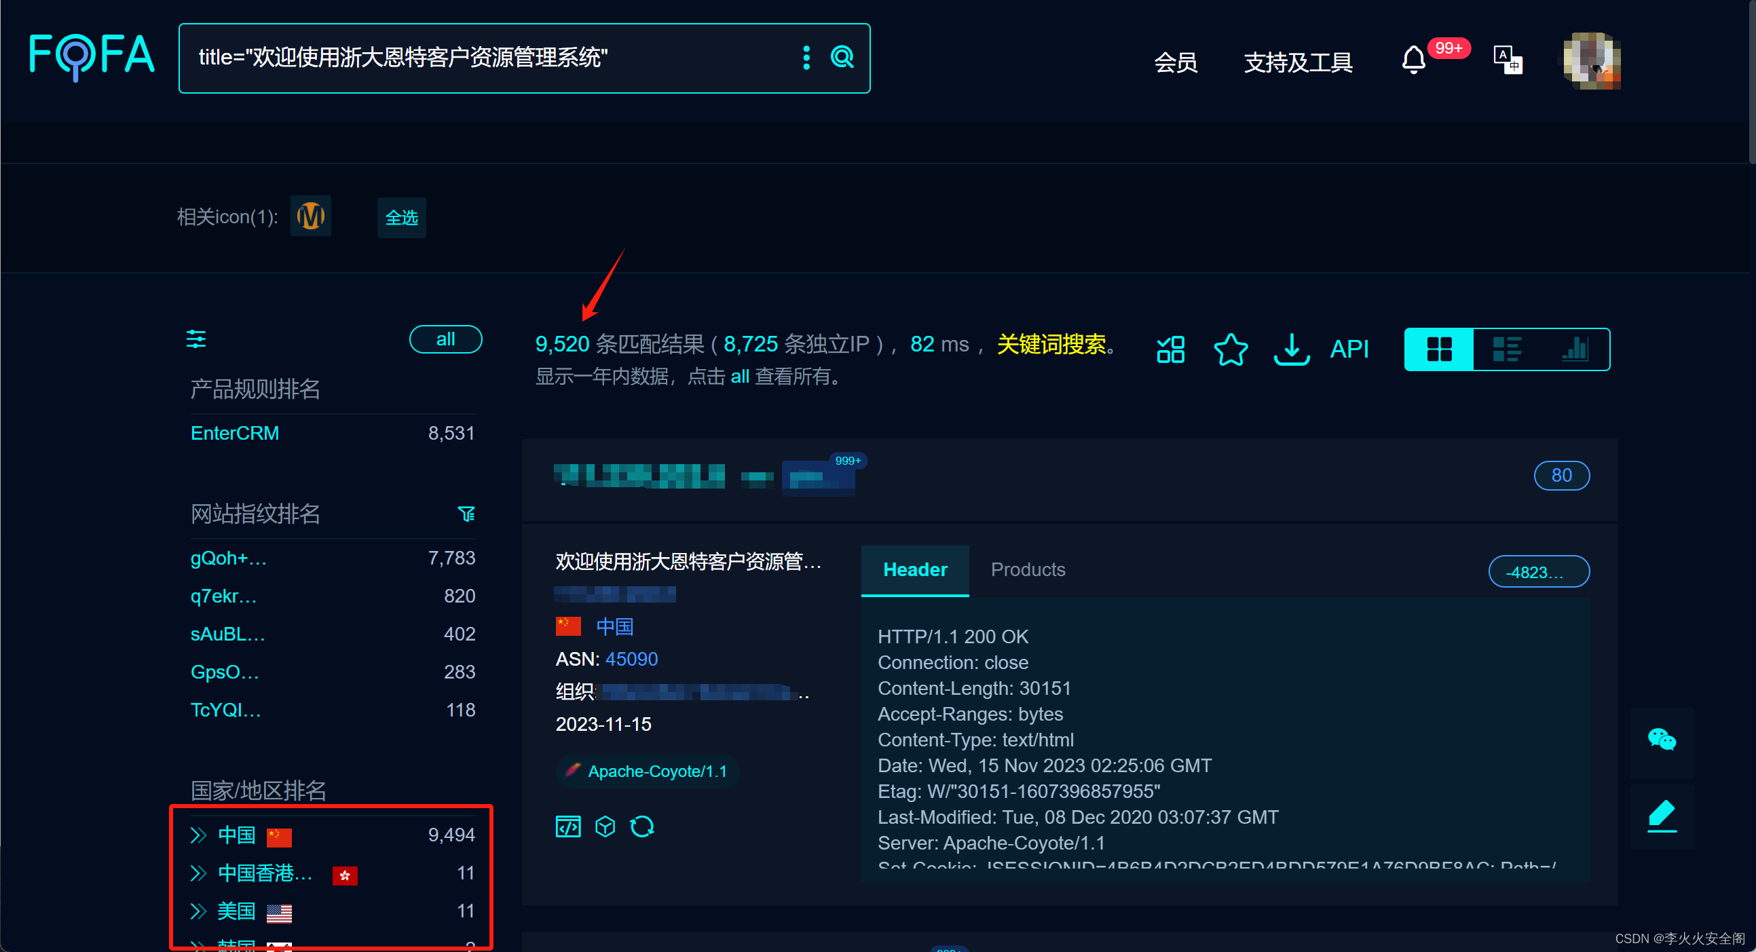Image resolution: width=1756 pixels, height=952 pixels.
Task: Click the 关键词搜索 keyword search link
Action: coord(1048,343)
